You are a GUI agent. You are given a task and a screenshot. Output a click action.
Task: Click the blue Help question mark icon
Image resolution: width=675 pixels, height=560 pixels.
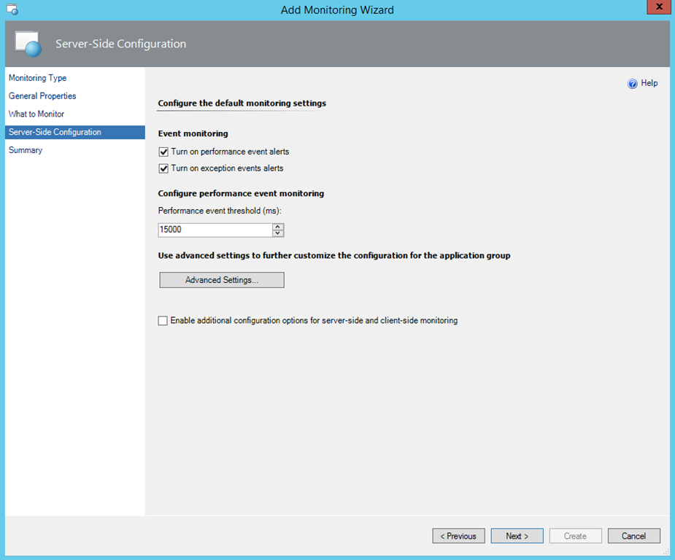coord(633,84)
